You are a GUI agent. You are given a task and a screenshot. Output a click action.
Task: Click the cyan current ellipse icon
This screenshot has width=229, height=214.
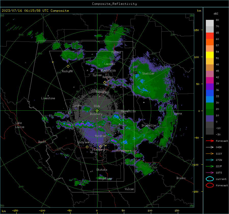point(210,179)
